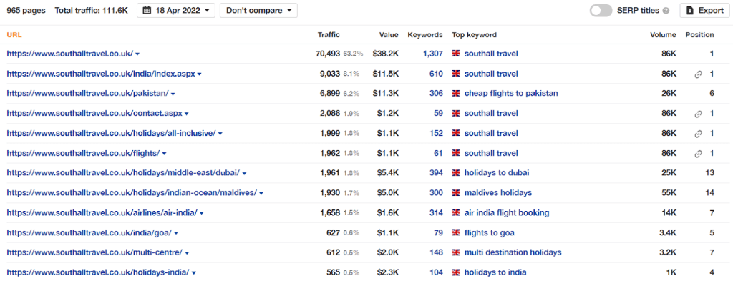
Task: Open keyword flights to goa
Action: click(x=490, y=233)
